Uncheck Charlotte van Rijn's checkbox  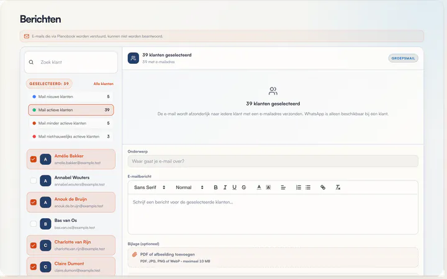(34, 246)
